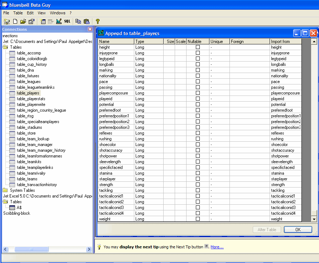The image size is (319, 263).
Task: Open the SQL editor from toolbar
Action: (x=67, y=21)
